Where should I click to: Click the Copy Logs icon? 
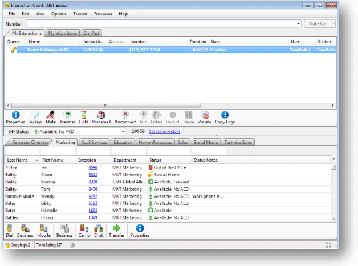click(x=225, y=117)
